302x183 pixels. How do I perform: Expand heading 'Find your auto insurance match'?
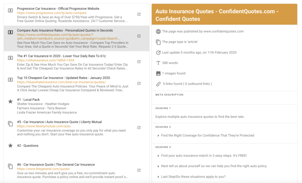[158, 156]
